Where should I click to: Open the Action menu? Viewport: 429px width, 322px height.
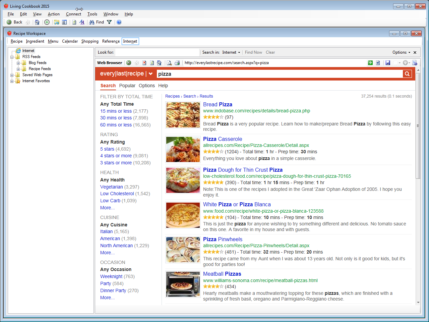point(54,14)
